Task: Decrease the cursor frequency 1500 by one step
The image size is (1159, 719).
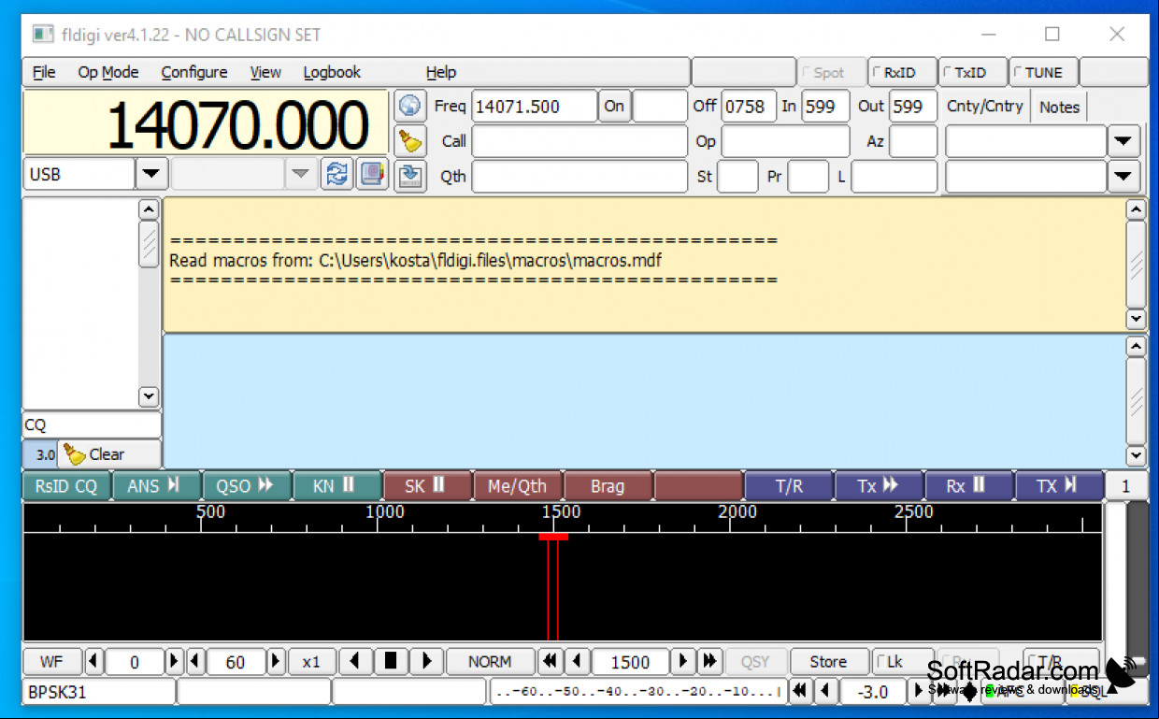Action: (x=578, y=661)
